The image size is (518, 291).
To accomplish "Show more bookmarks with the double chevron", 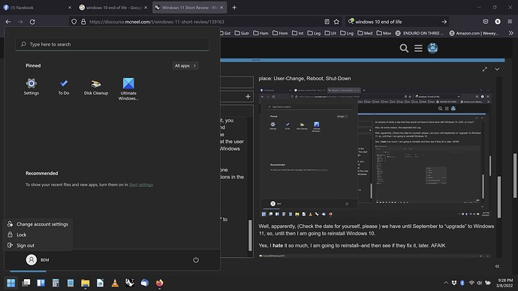I will pyautogui.click(x=511, y=33).
